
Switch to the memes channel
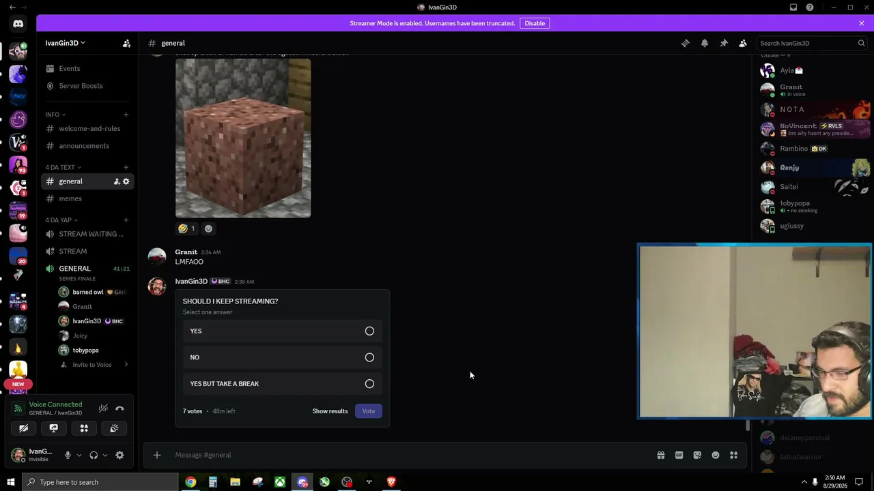click(x=87, y=198)
